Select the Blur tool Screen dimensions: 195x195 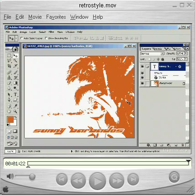tap(9, 88)
